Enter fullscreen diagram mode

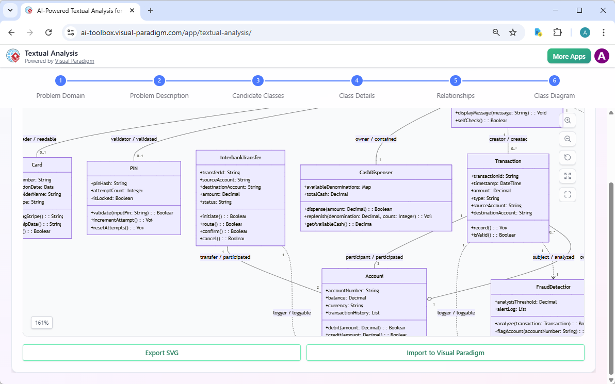coord(568,195)
